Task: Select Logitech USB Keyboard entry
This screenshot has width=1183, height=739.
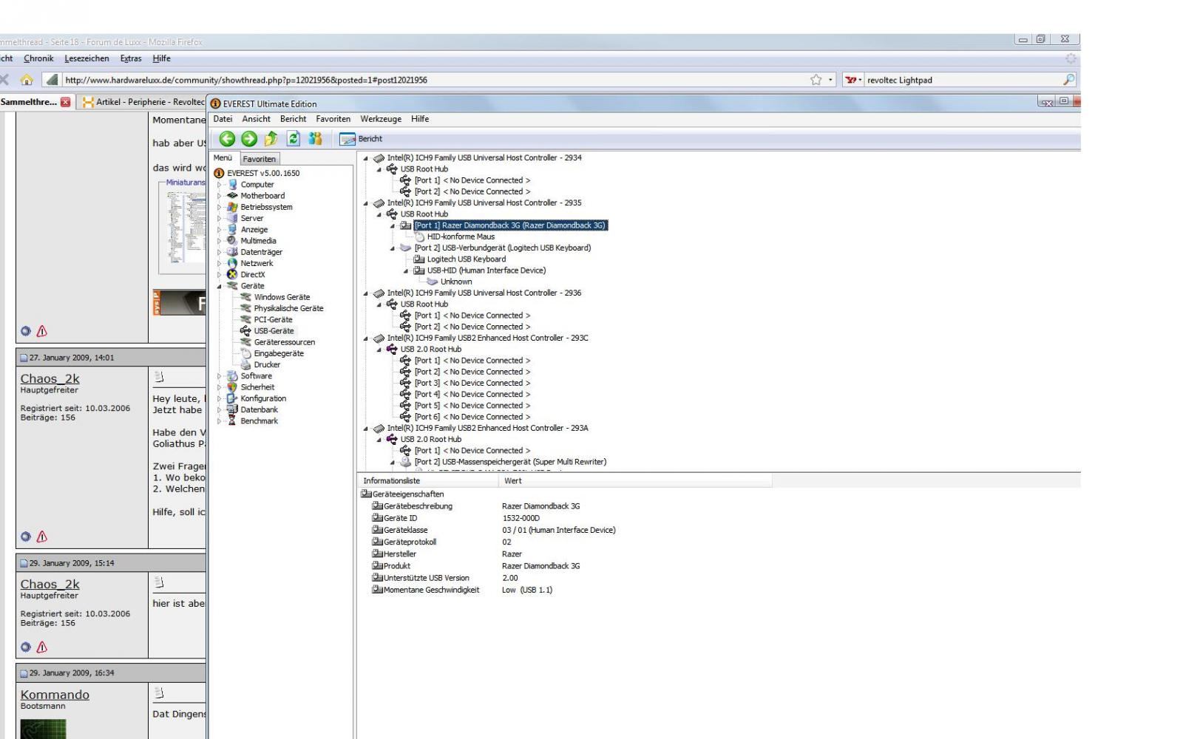Action: click(x=467, y=259)
